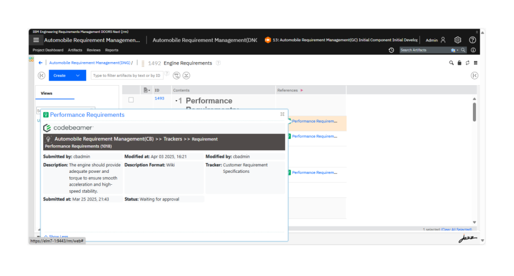514x276 pixels.
Task: Click the table scroll-down arrow
Action: (475, 223)
